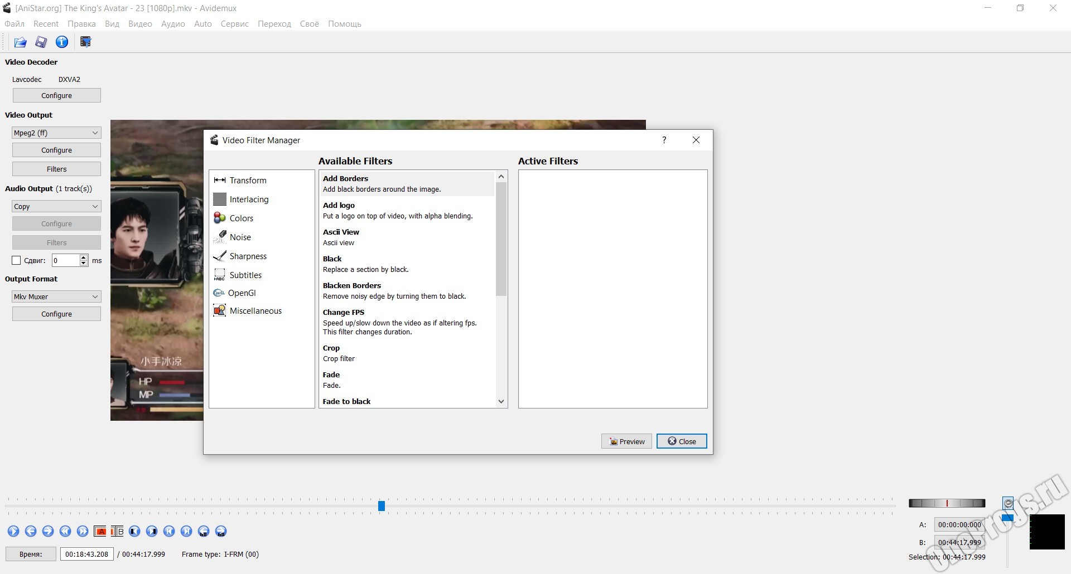
Task: Click the filmstrip icon in toolbar
Action: pyautogui.click(x=85, y=42)
